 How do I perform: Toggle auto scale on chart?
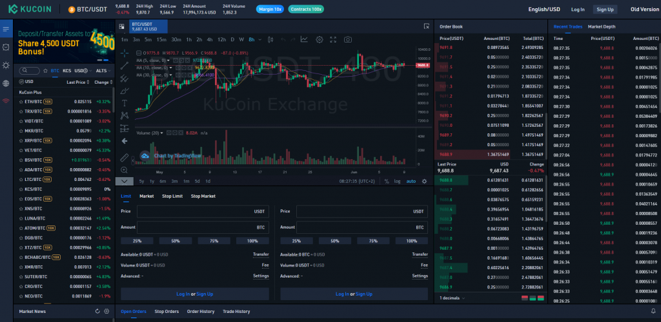(x=411, y=181)
